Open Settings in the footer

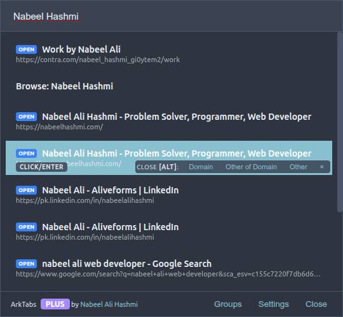tap(273, 304)
